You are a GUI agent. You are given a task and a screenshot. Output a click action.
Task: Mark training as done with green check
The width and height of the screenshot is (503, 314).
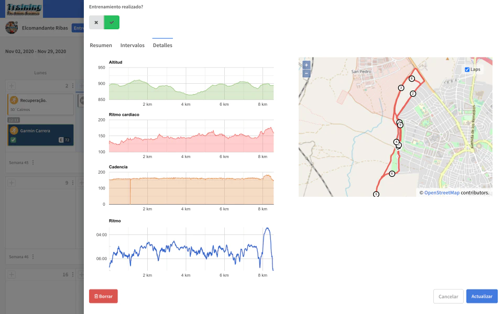[x=112, y=23]
